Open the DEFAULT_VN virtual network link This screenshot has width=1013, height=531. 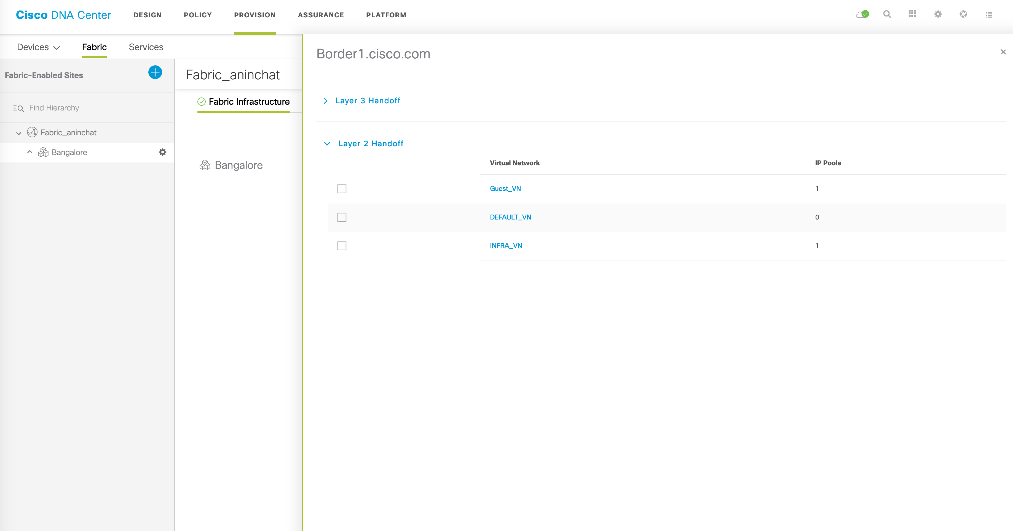tap(510, 217)
